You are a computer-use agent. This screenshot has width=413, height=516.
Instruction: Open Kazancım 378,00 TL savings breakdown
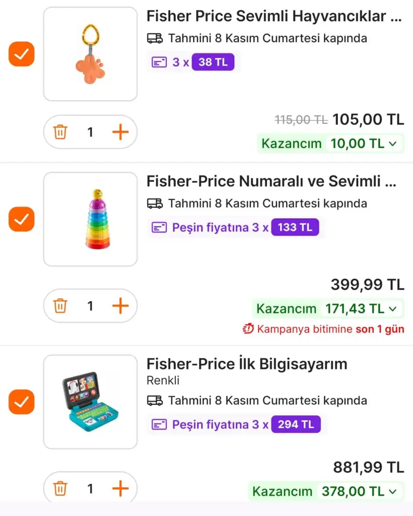[326, 491]
